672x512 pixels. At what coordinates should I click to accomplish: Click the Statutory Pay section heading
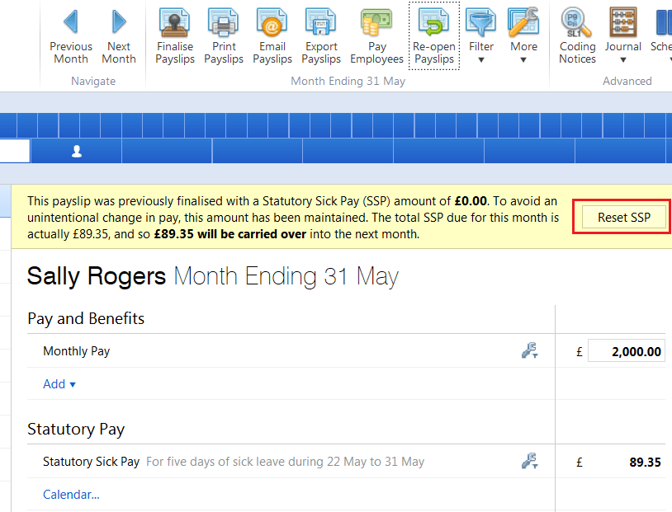(x=76, y=429)
